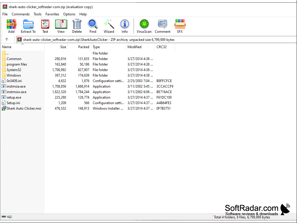
Task: Click the setup.exe file name
Action: click(14, 97)
